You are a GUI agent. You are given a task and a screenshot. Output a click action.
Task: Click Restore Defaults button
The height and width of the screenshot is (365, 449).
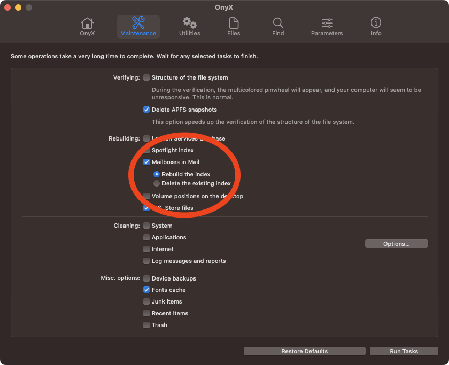[304, 351]
